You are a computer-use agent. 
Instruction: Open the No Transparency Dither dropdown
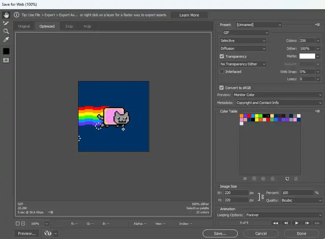(x=243, y=64)
